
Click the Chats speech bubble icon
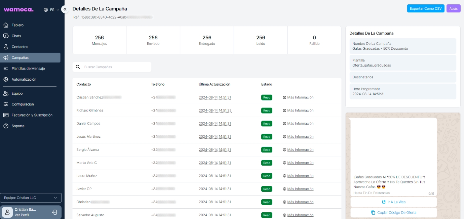pyautogui.click(x=6, y=36)
